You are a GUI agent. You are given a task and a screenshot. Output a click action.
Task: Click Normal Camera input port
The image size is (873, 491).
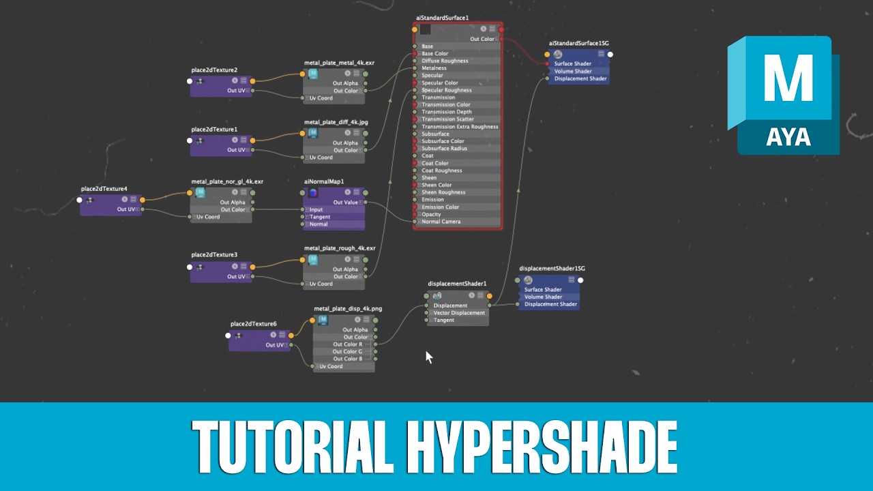click(414, 222)
